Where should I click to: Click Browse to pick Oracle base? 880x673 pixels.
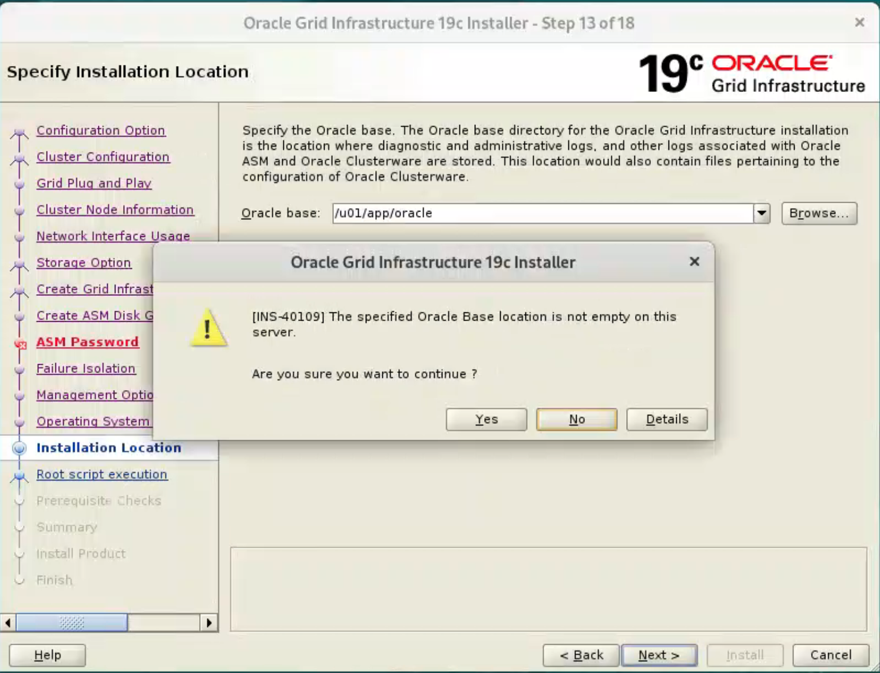point(819,213)
